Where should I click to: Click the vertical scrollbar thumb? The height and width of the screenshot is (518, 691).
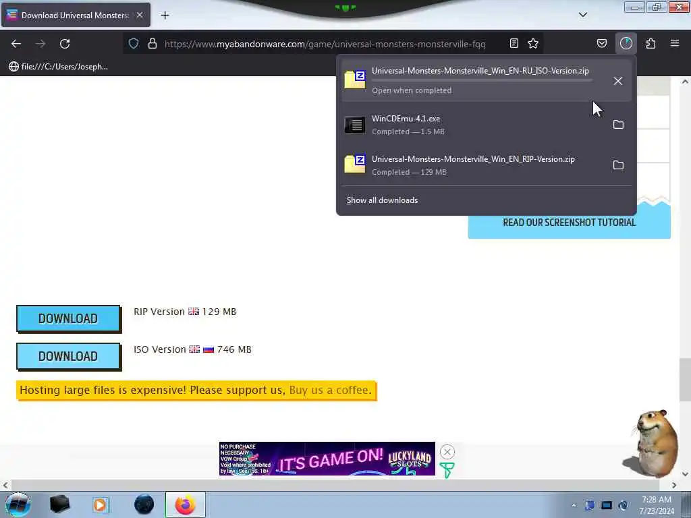684,380
